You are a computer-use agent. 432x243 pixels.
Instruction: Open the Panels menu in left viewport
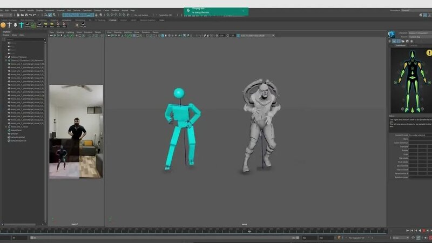[98, 32]
